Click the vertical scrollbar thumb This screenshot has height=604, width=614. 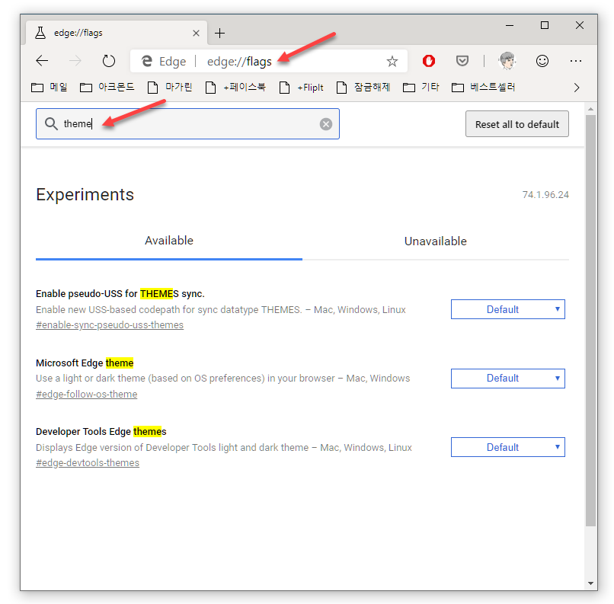pyautogui.click(x=590, y=320)
